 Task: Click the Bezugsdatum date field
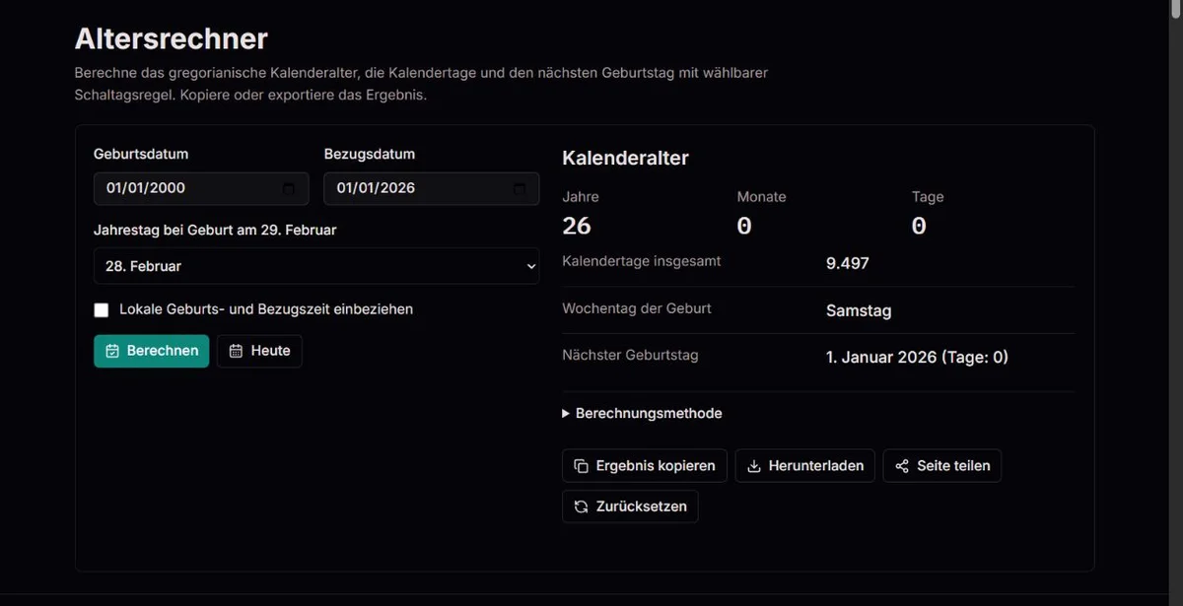point(432,188)
